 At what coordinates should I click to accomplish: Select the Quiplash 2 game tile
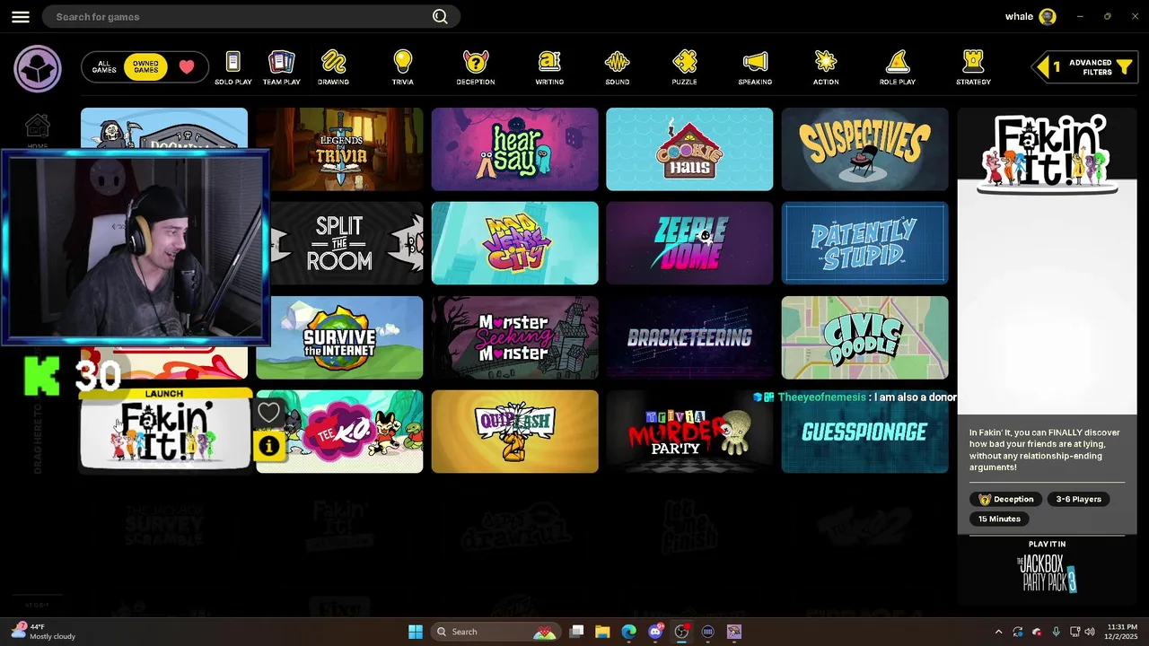point(514,432)
